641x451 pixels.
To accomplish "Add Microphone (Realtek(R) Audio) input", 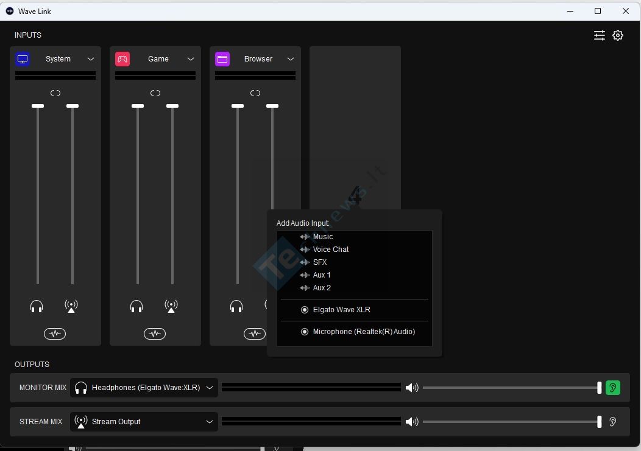I will (x=364, y=332).
